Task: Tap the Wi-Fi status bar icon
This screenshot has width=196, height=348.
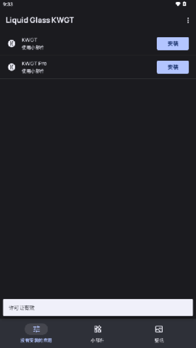Action: point(178,4)
